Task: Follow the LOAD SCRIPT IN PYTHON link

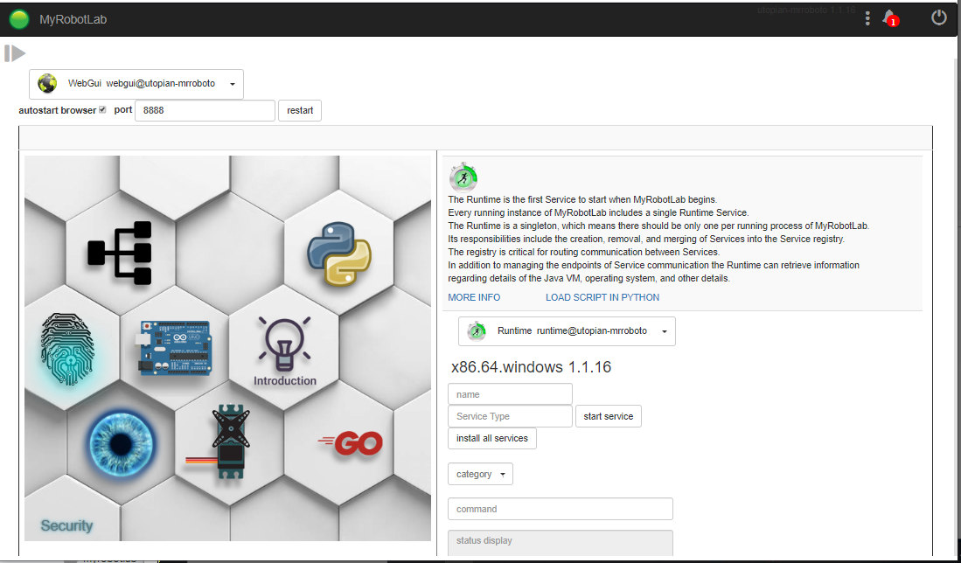Action: coord(602,297)
